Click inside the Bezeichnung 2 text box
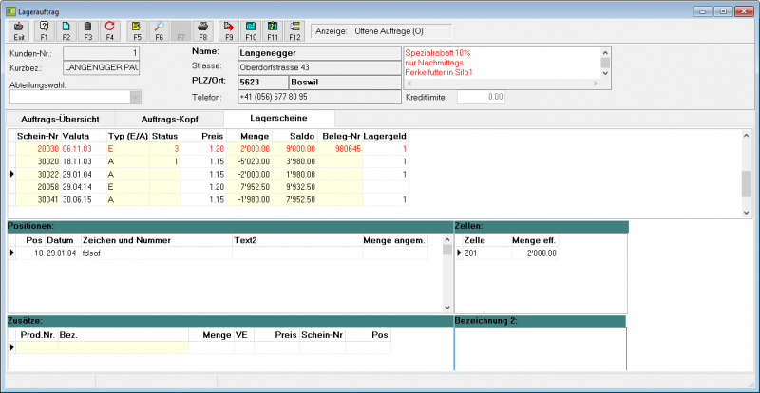This screenshot has width=760, height=393. tap(540, 349)
